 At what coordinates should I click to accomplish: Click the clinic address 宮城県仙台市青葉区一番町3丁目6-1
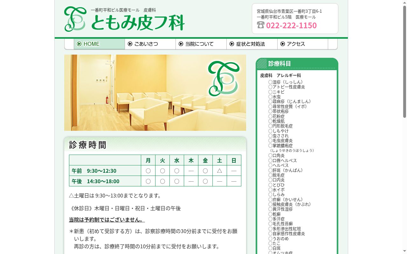click(x=289, y=11)
